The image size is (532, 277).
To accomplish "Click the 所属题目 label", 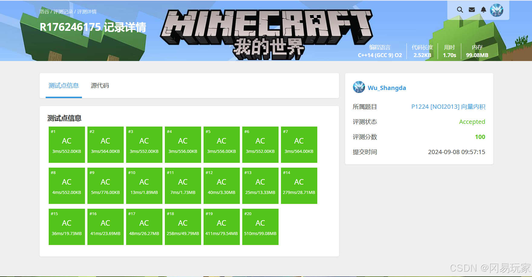I will click(365, 107).
